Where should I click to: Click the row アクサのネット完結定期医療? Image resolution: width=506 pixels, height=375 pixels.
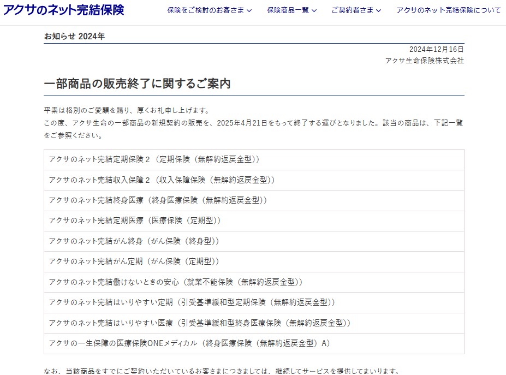tap(254, 221)
